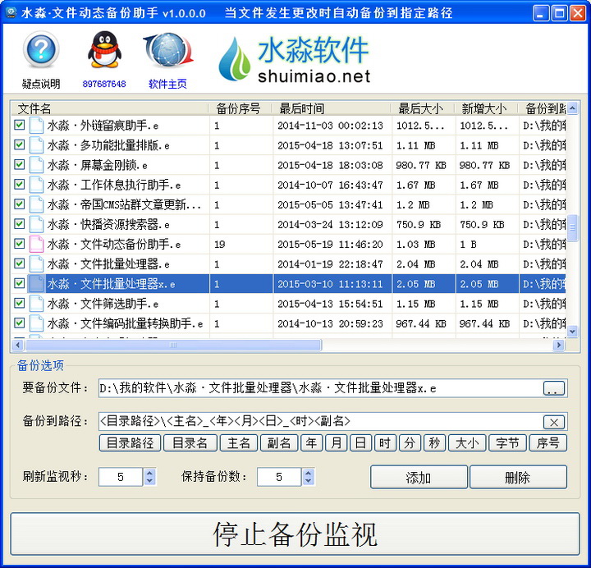The width and height of the screenshot is (591, 568).
Task: Click file icon of 文件批量处理器.e row
Action: point(36,263)
